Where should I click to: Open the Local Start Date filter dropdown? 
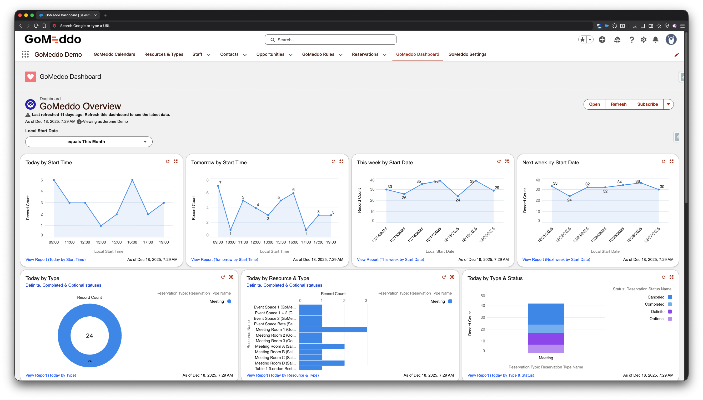(89, 142)
